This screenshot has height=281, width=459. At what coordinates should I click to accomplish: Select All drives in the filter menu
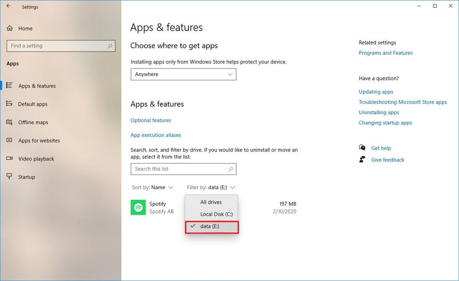[x=211, y=202]
